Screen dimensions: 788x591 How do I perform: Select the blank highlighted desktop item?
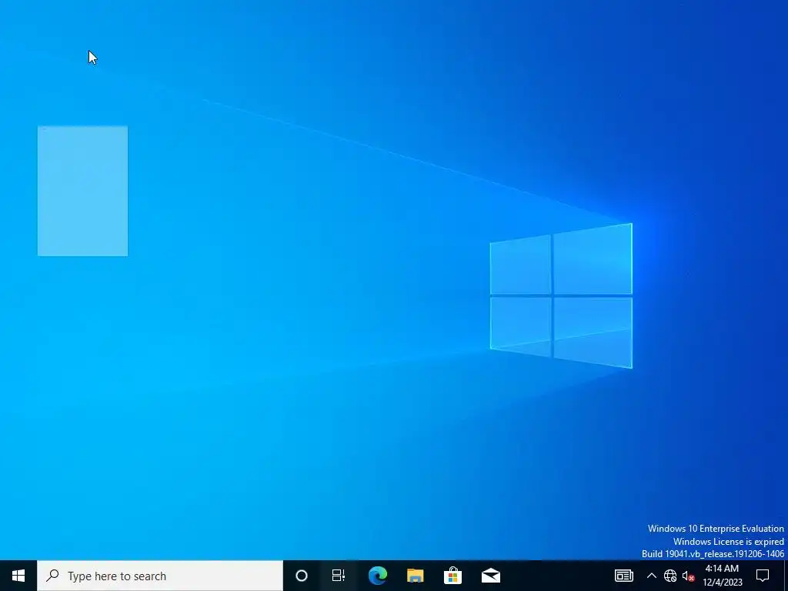[x=82, y=191]
